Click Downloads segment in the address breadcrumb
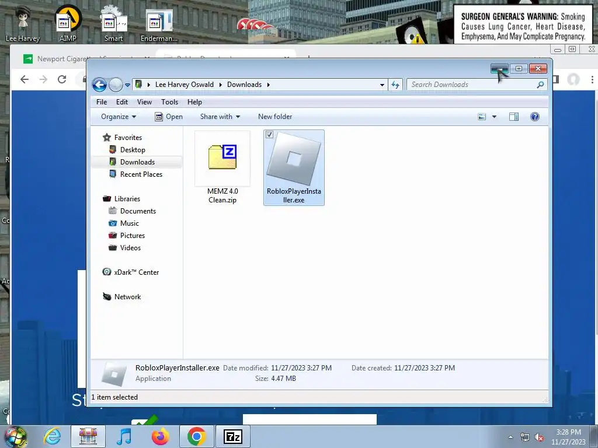 tap(244, 85)
